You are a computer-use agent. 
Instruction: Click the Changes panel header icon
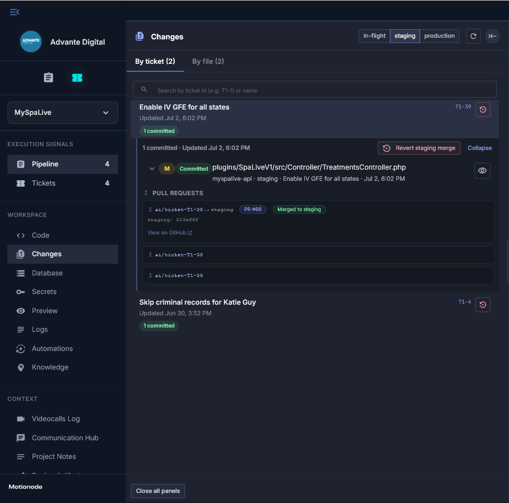pos(140,36)
